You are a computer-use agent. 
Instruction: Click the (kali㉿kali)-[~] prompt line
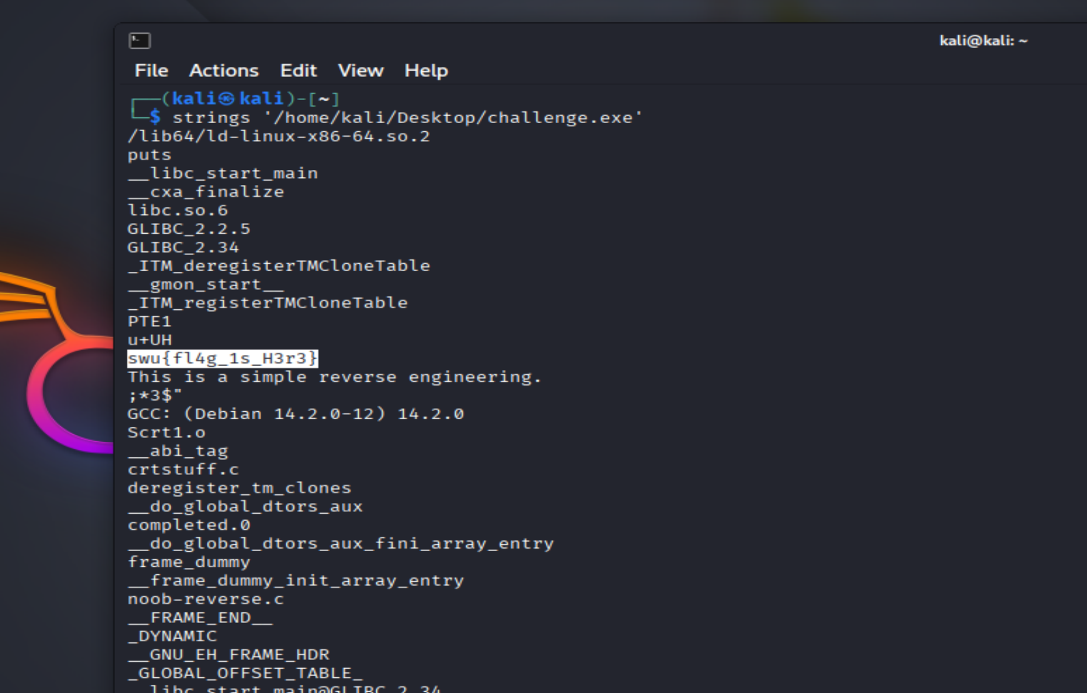[235, 99]
